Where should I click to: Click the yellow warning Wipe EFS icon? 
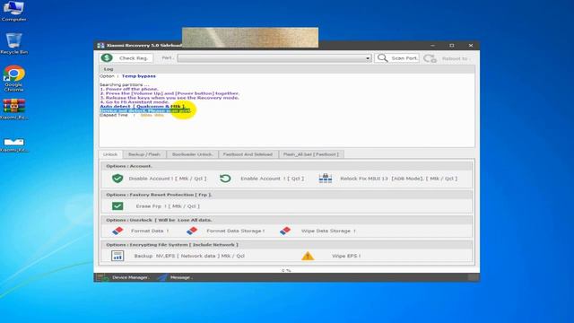[x=308, y=256]
